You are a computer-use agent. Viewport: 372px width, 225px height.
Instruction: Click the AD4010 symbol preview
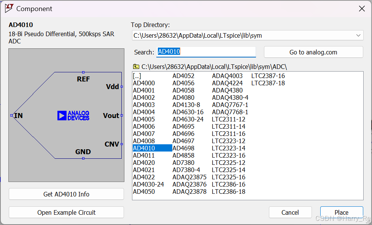tap(67, 115)
